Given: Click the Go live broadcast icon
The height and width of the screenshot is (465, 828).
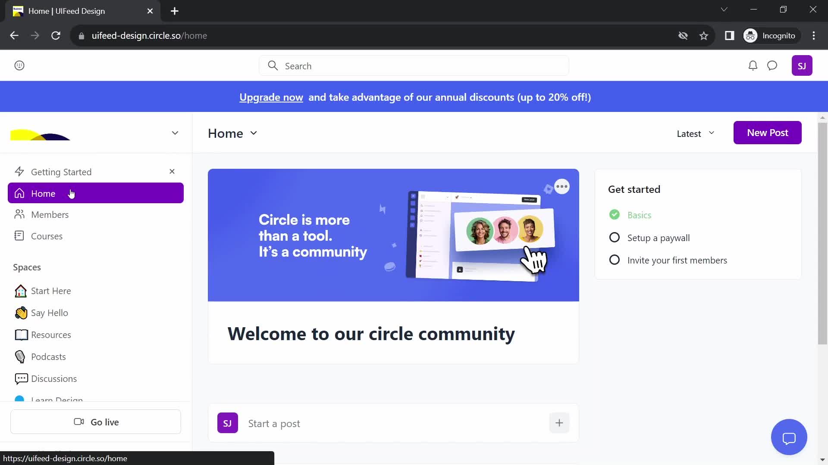Looking at the screenshot, I should [79, 421].
